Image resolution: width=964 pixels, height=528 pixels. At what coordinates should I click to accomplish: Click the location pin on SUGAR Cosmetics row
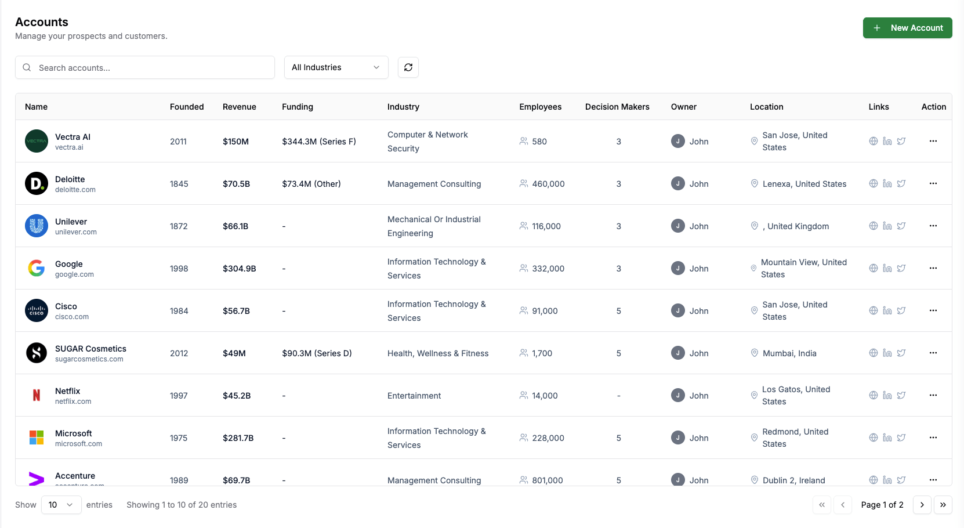[x=754, y=353]
